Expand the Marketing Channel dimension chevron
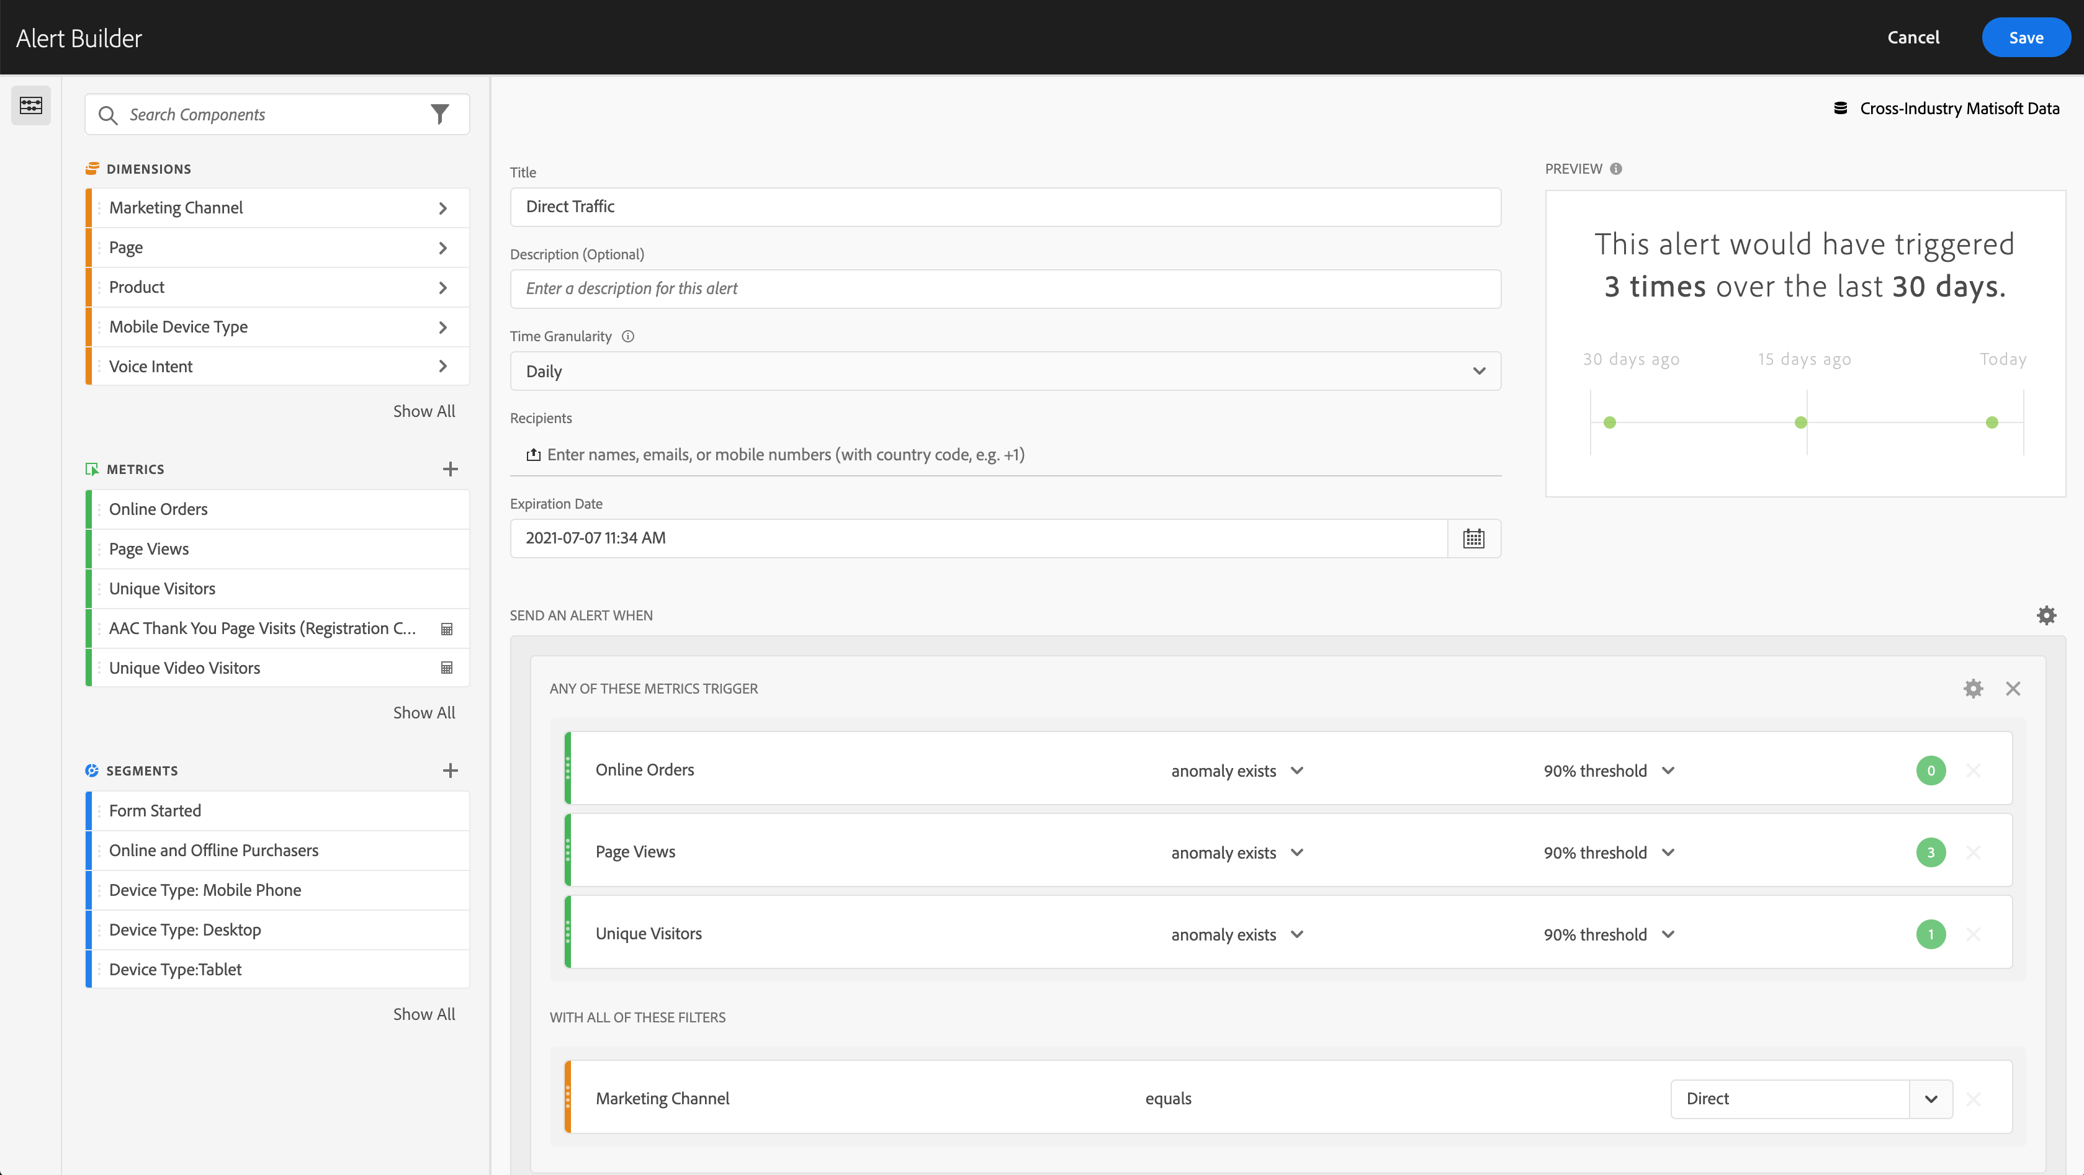The width and height of the screenshot is (2084, 1175). click(442, 208)
